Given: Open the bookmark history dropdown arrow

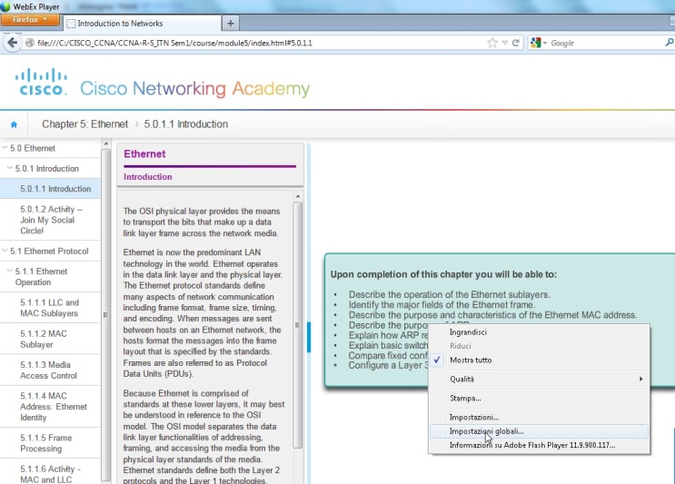Looking at the screenshot, I should tap(504, 43).
